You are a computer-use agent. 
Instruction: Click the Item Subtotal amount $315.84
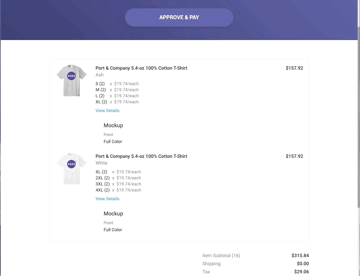point(300,255)
